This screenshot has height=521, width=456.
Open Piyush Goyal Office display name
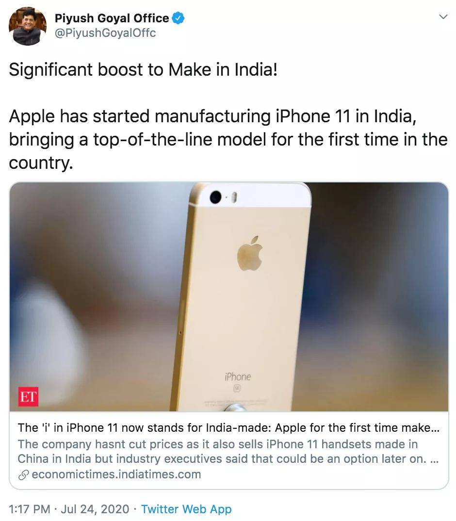click(x=112, y=18)
